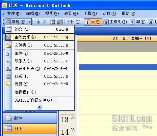Open the 邮件 navigation pane button
The width and height of the screenshot is (157, 136).
click(x=30, y=118)
